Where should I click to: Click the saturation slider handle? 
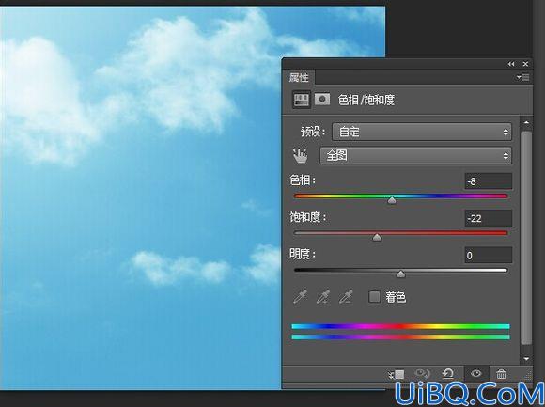point(377,238)
